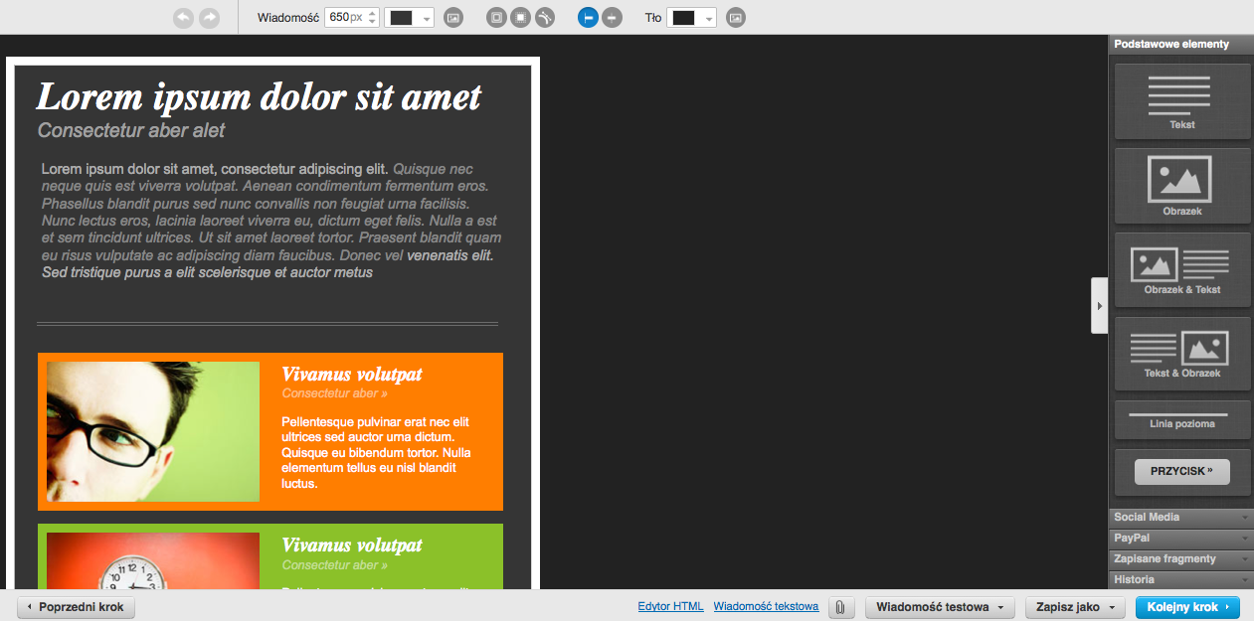Open the Edytor HTML link

coord(670,606)
